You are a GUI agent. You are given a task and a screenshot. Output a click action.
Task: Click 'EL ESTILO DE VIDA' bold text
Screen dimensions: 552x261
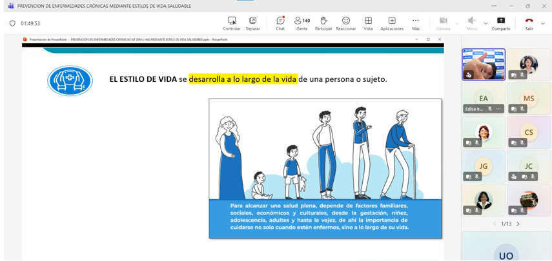click(143, 79)
